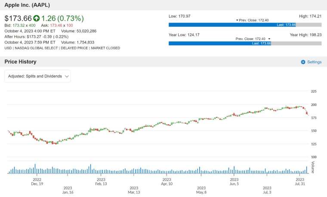The image size is (327, 197).
Task: Click the 2023 Jun, 5 axis label
Action: 234,182
